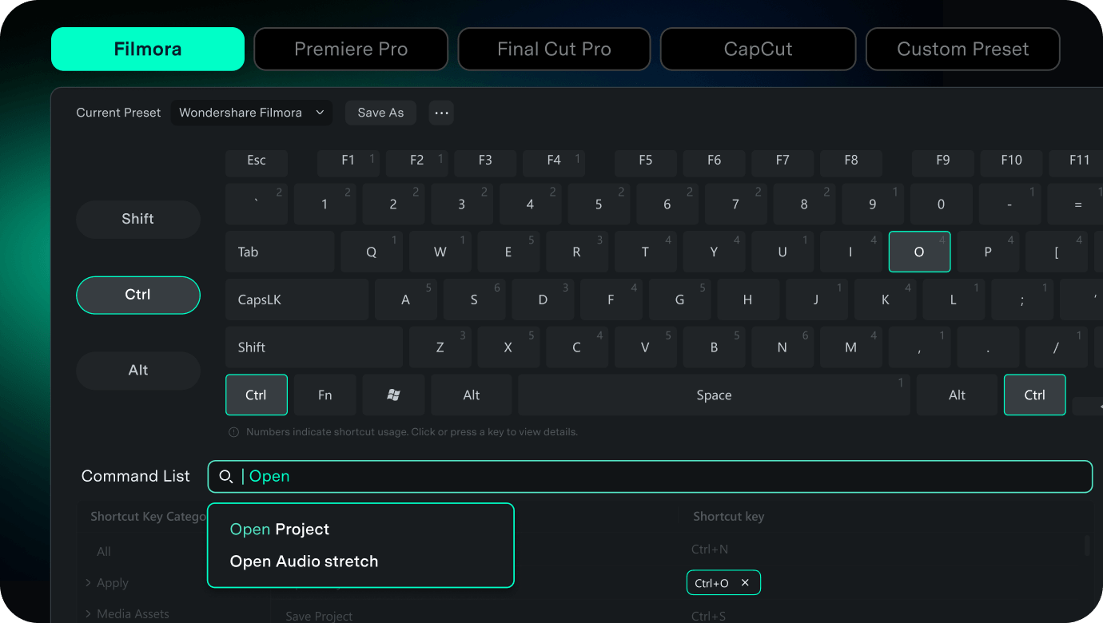1103x623 pixels.
Task: Click the Fn key
Action: [325, 395]
